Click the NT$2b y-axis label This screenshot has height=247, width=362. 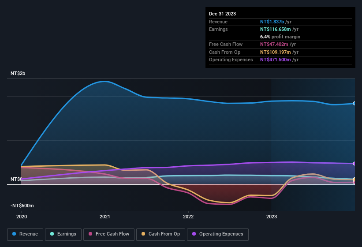pyautogui.click(x=18, y=73)
